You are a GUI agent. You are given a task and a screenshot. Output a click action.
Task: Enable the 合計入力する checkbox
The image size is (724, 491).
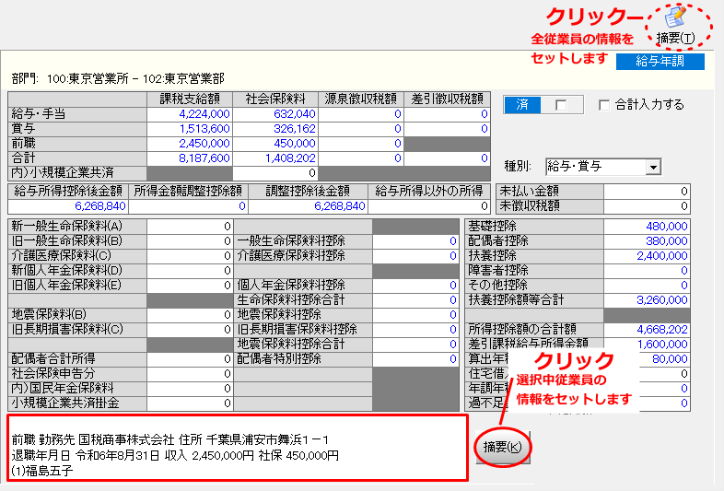[x=604, y=105]
